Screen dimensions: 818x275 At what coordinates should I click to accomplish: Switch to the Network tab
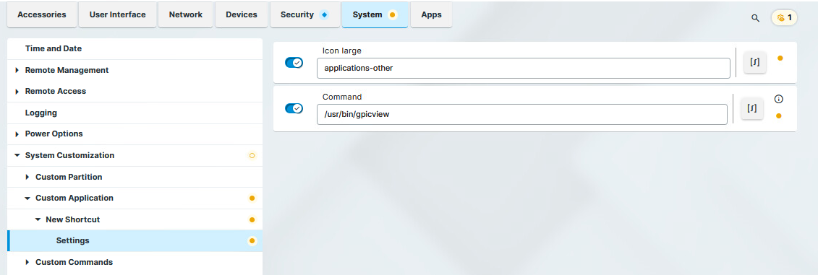[x=185, y=14]
